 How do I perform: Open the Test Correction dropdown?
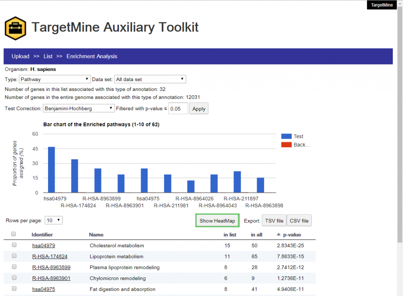(x=78, y=108)
